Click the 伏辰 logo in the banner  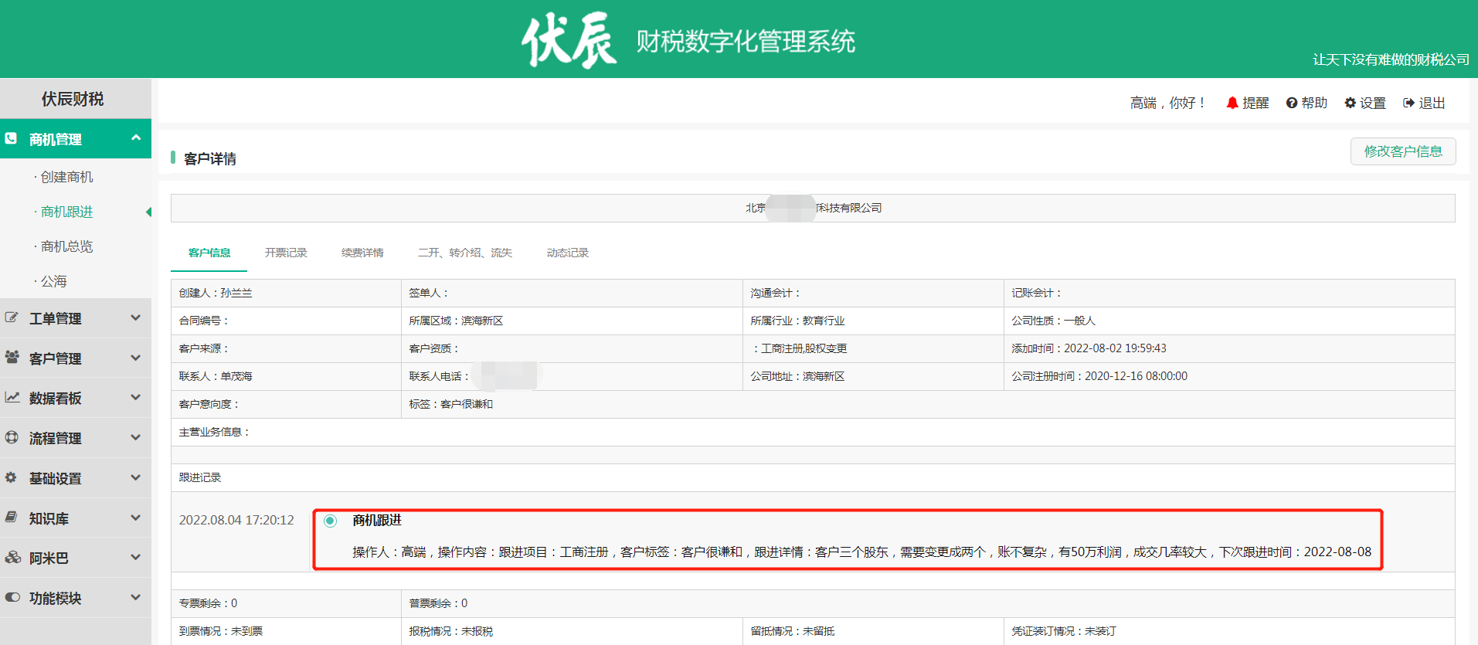point(569,40)
